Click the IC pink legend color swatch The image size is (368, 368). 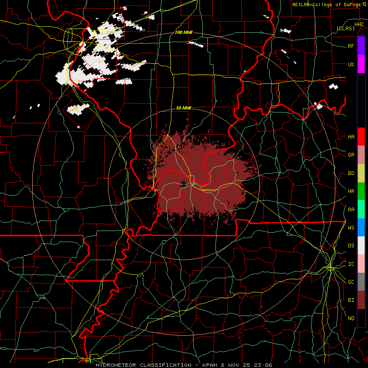pos(361,264)
